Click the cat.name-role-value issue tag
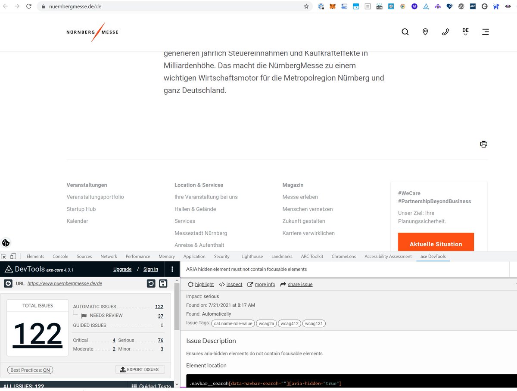 (x=233, y=323)
